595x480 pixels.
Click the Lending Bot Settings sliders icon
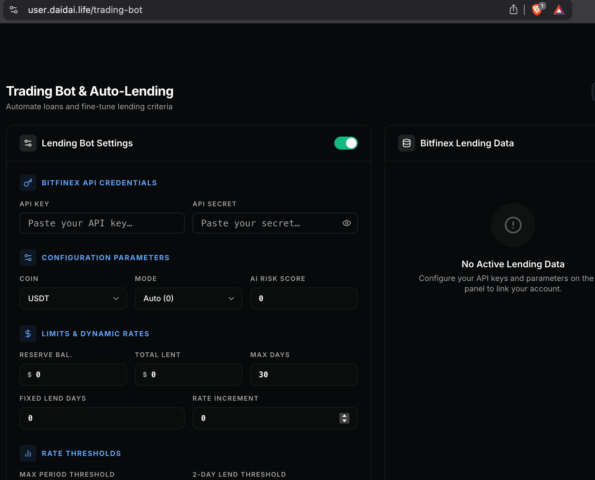pos(28,143)
